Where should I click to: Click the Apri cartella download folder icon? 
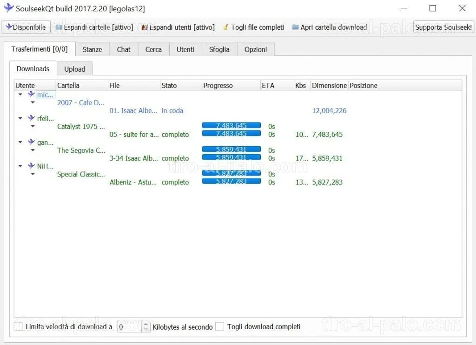[x=295, y=27]
